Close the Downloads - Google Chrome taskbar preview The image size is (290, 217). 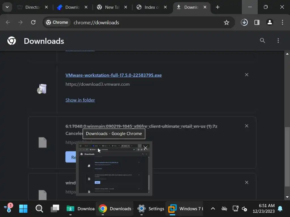tap(146, 148)
